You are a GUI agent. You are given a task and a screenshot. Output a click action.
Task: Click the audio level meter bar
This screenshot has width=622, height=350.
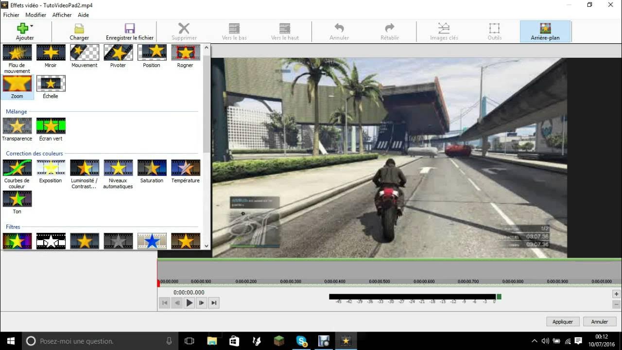tap(415, 297)
